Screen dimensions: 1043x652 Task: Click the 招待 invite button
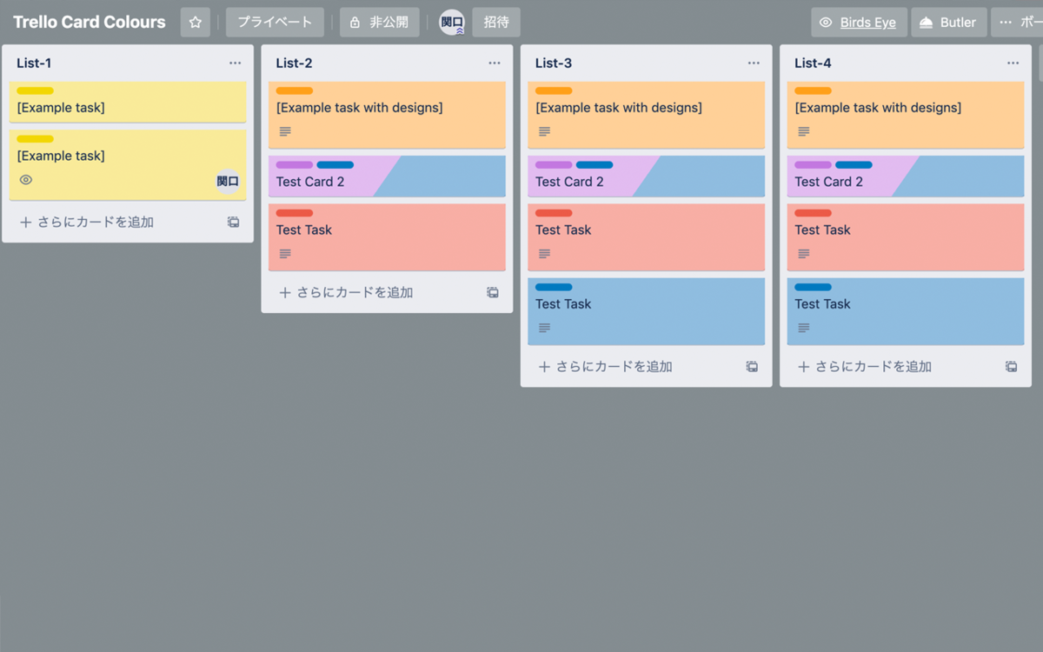[496, 23]
